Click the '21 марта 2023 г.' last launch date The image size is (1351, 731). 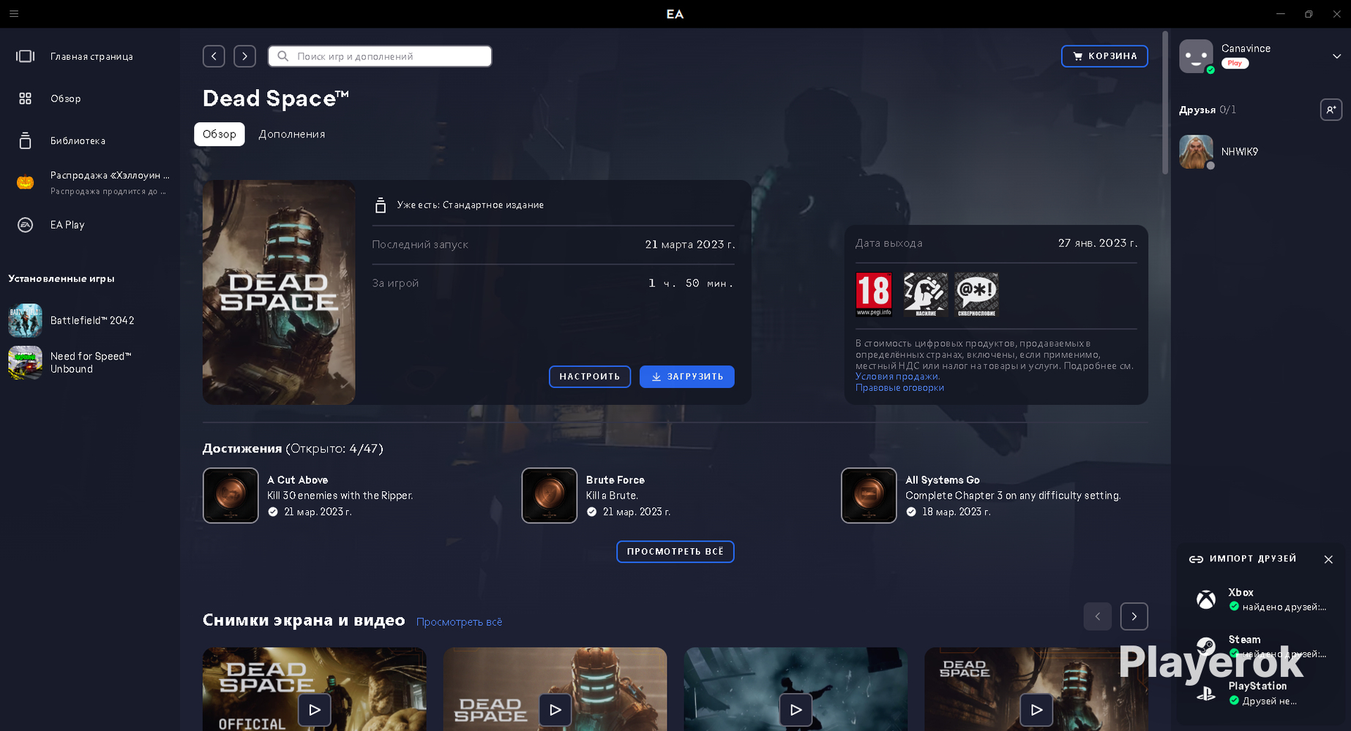(x=690, y=245)
